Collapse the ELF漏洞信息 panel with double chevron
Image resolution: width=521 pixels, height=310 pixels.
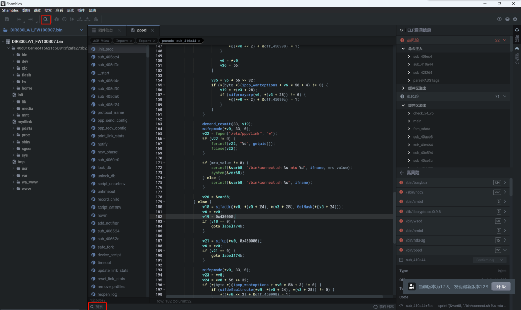(x=401, y=30)
